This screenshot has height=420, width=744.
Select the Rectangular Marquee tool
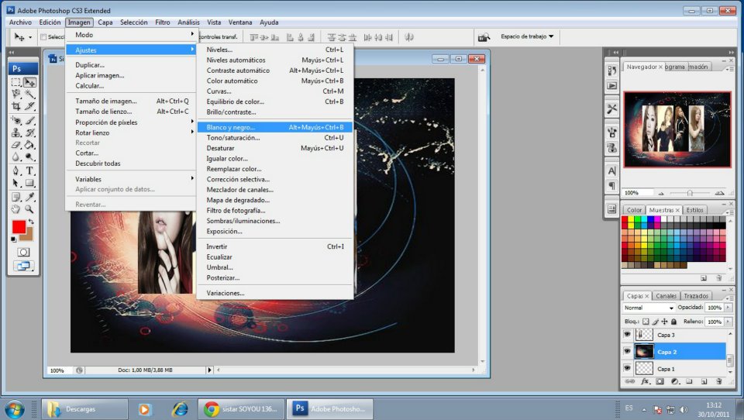click(x=16, y=83)
